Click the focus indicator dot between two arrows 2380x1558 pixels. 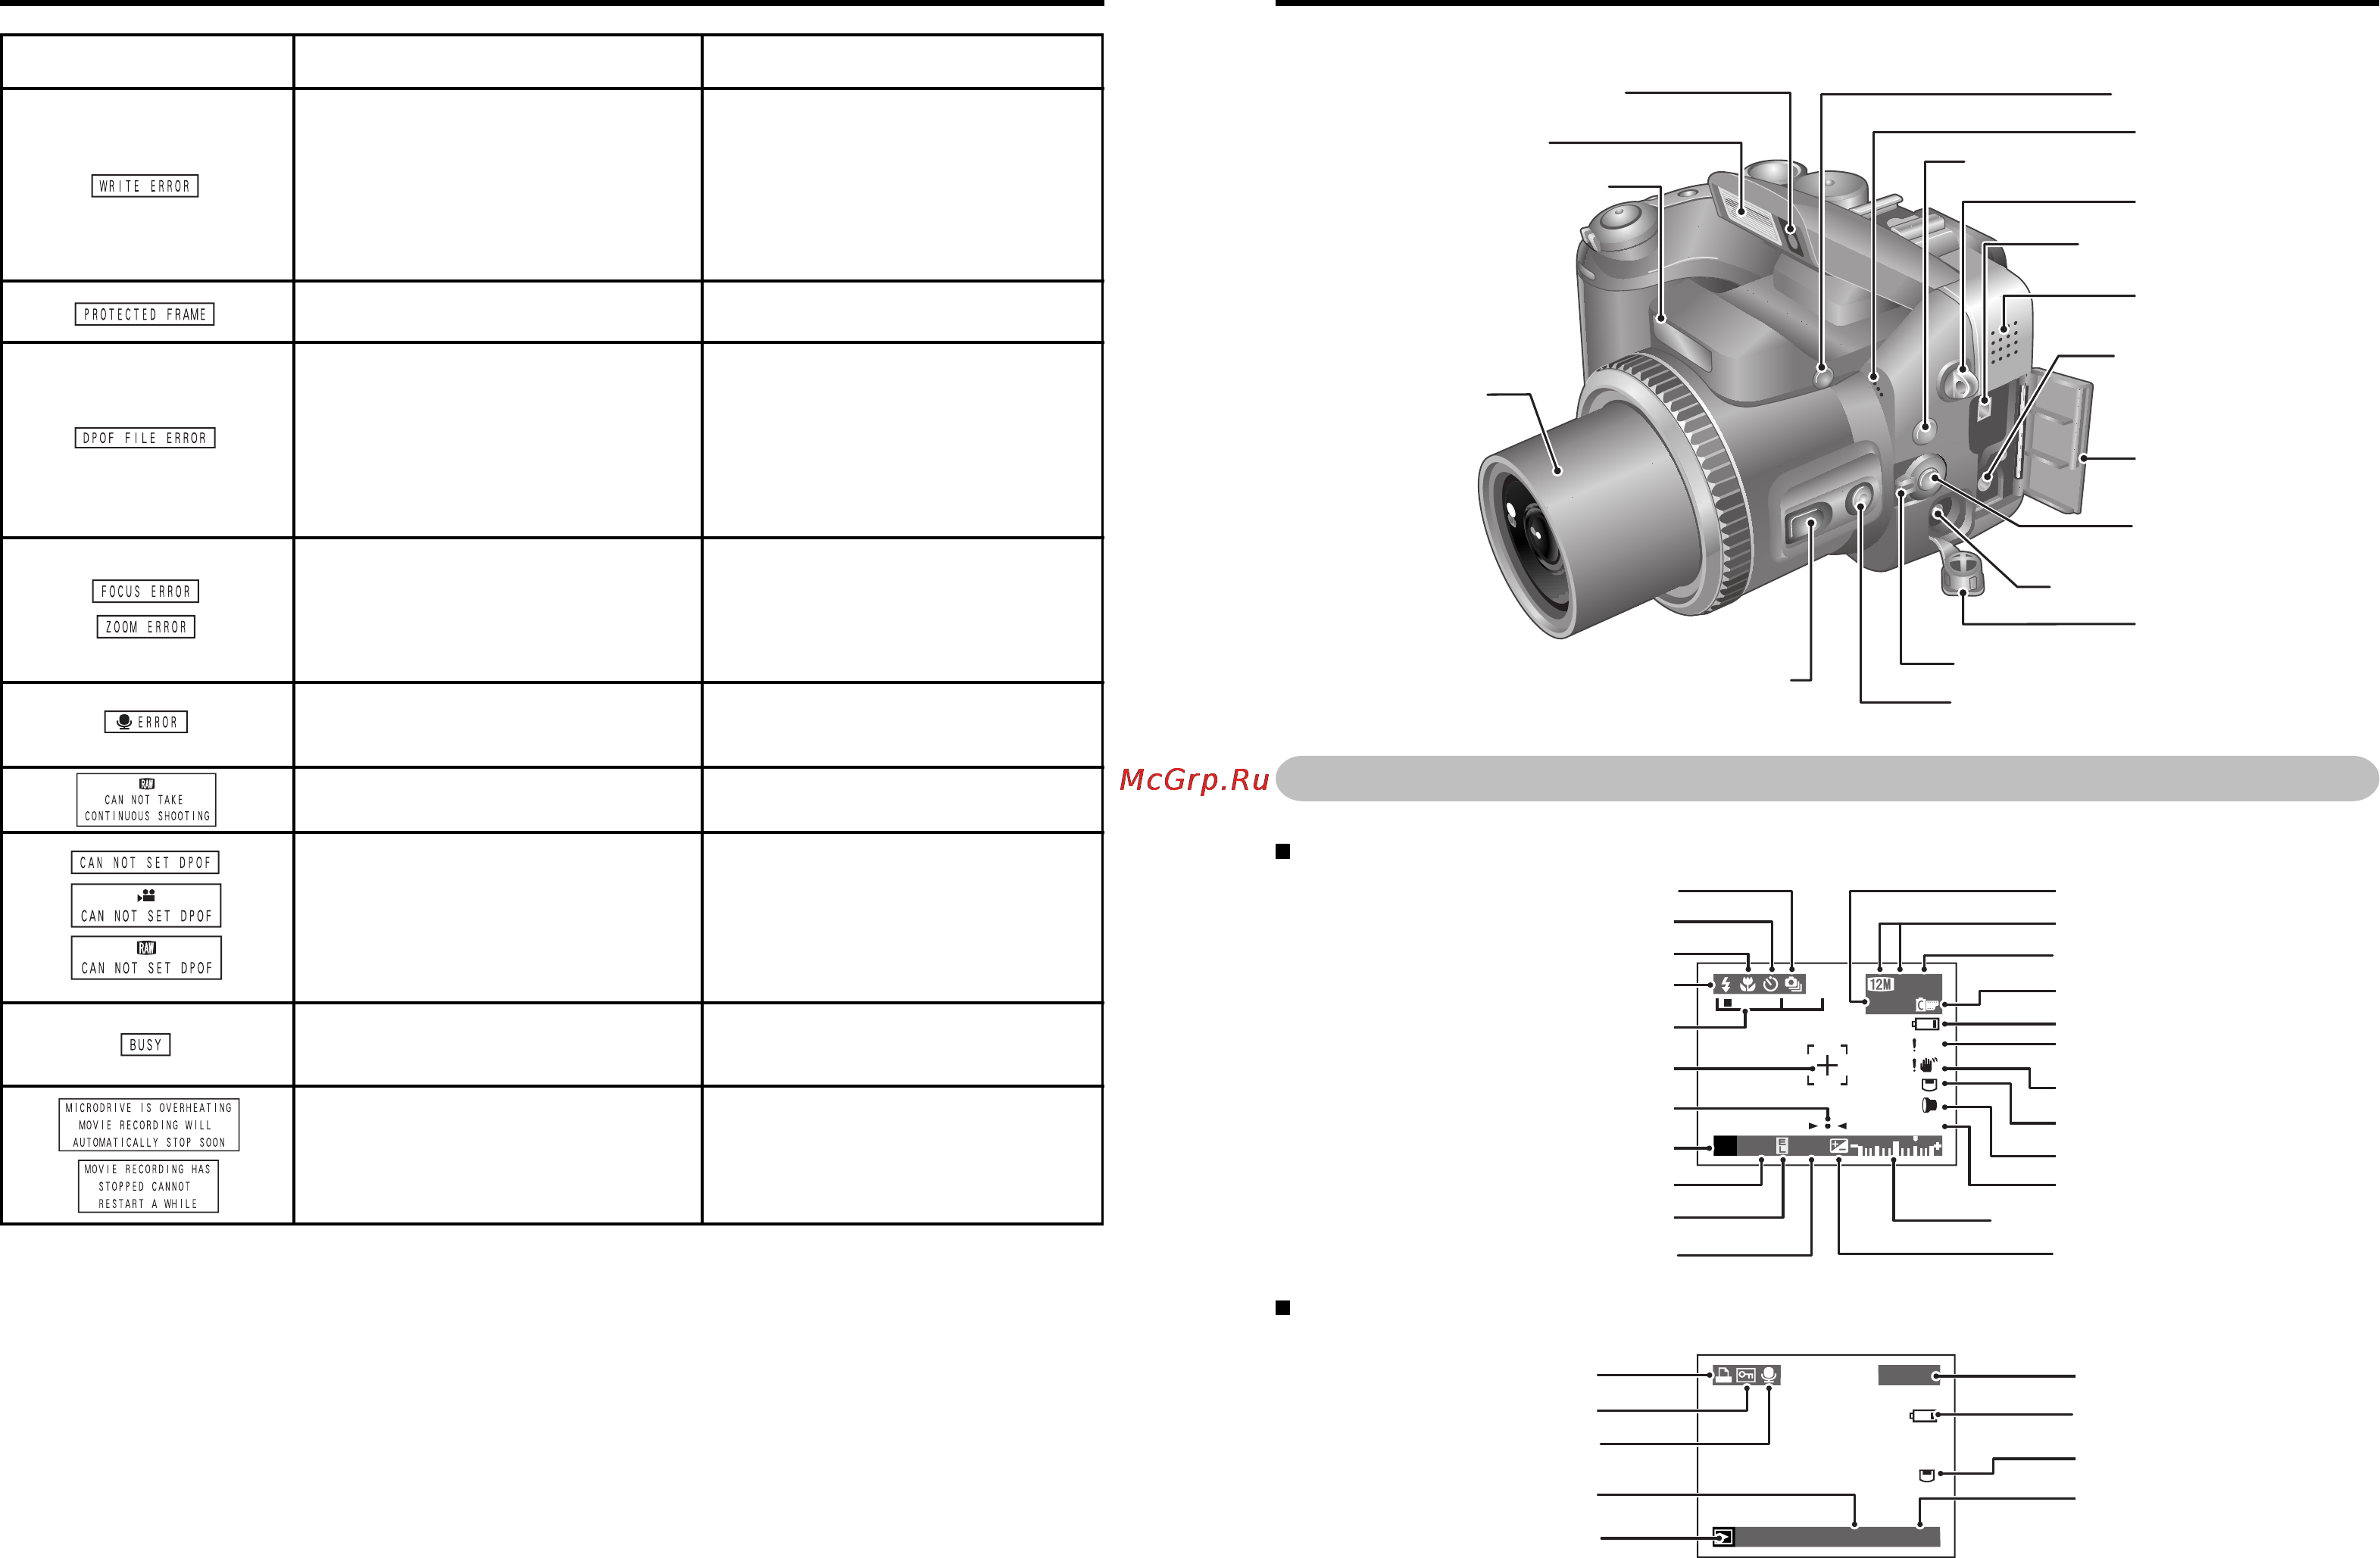[x=1827, y=1126]
